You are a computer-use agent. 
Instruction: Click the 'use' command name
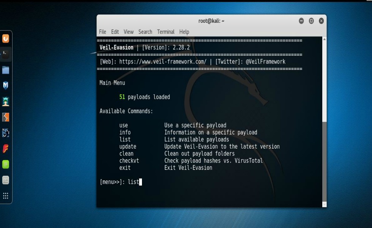point(124,125)
